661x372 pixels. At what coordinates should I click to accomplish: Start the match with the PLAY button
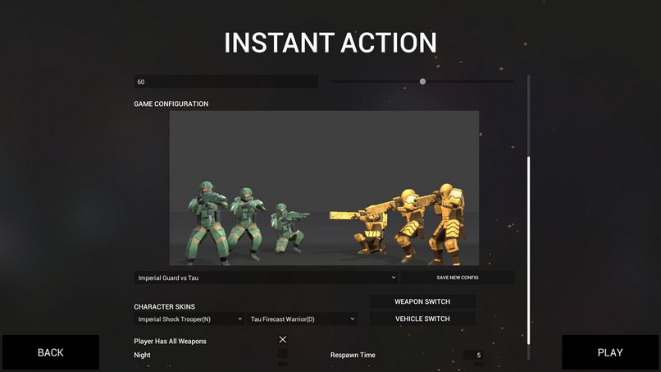pyautogui.click(x=610, y=352)
